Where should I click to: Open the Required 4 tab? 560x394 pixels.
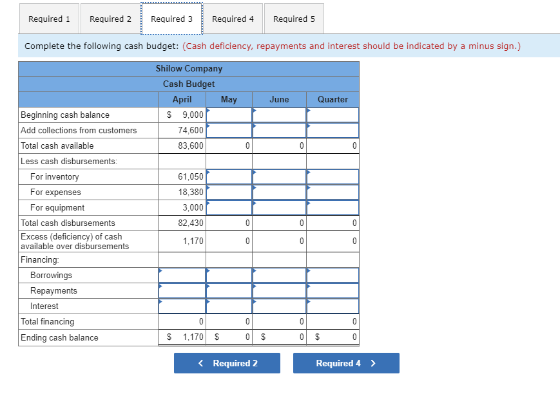[233, 19]
